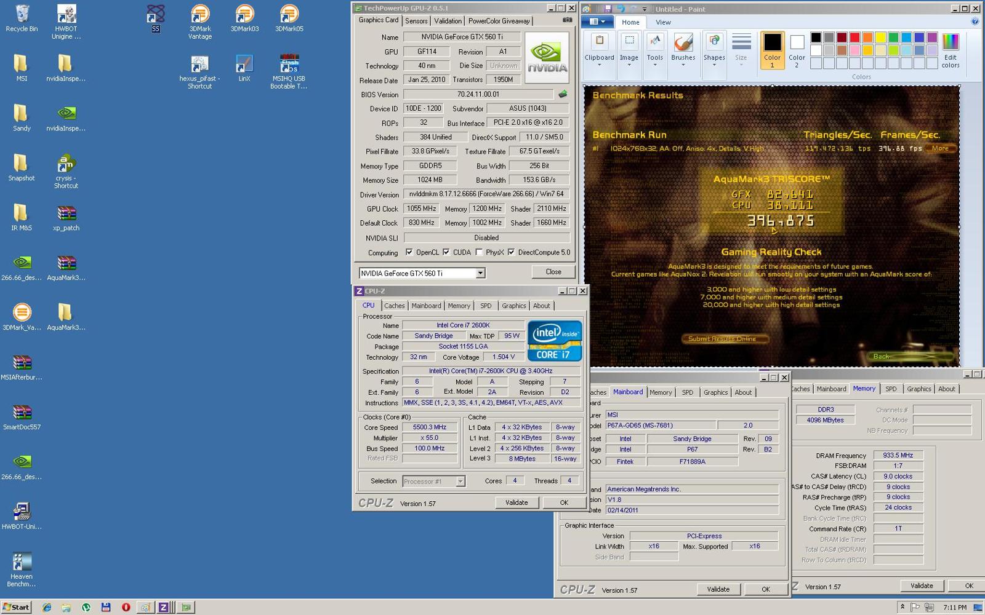Open the SPD tab in front CPU-Z
985x615 pixels.
pos(486,306)
